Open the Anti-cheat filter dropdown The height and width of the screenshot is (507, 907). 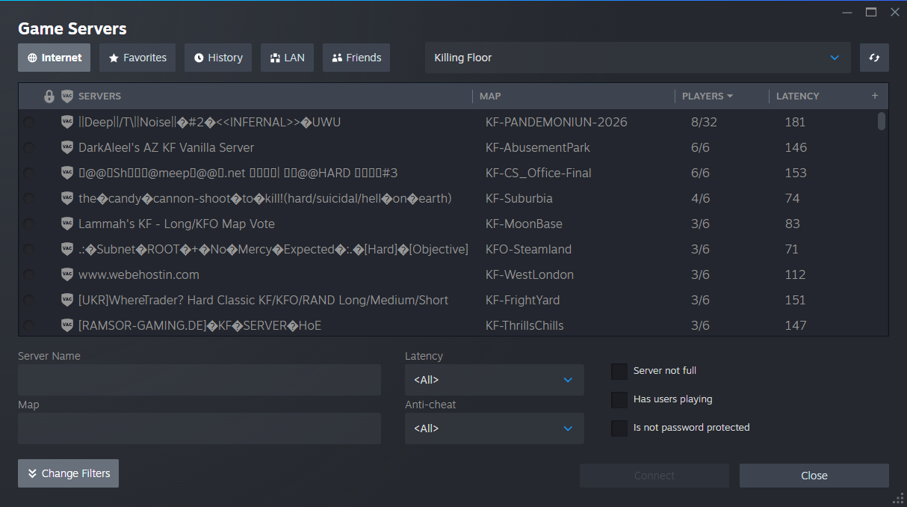pyautogui.click(x=495, y=428)
